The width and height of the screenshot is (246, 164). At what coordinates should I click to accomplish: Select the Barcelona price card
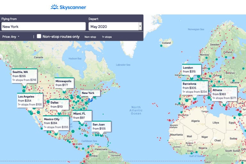pos(195,88)
